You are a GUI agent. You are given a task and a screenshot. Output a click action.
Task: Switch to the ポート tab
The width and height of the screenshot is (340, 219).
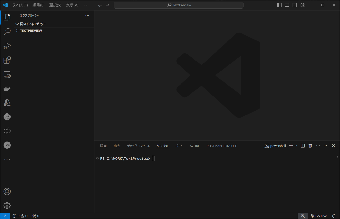click(x=179, y=146)
